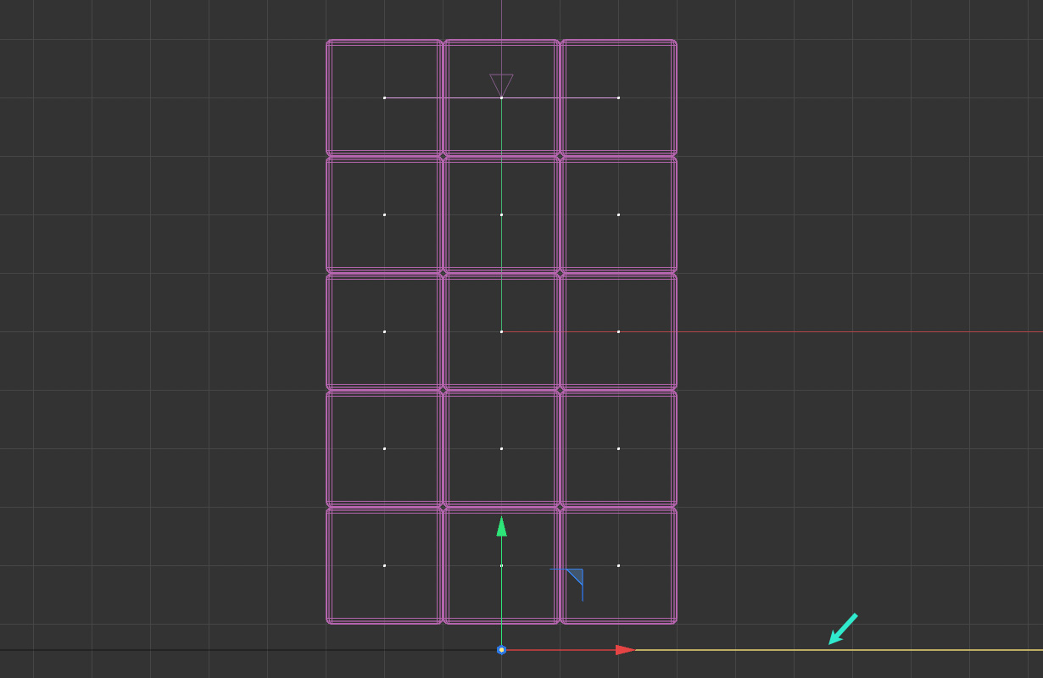Viewport: 1043px width, 678px height.
Task: Select the blue axis origin circle
Action: click(501, 650)
